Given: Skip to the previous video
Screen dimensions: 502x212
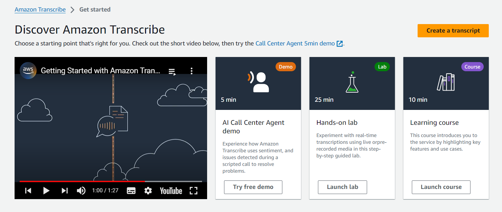Looking at the screenshot, I should coord(28,191).
